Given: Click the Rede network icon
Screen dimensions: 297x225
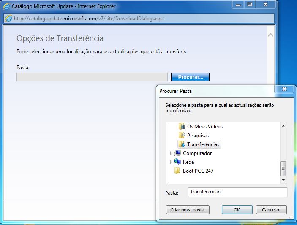Looking at the screenshot, I should 177,162.
